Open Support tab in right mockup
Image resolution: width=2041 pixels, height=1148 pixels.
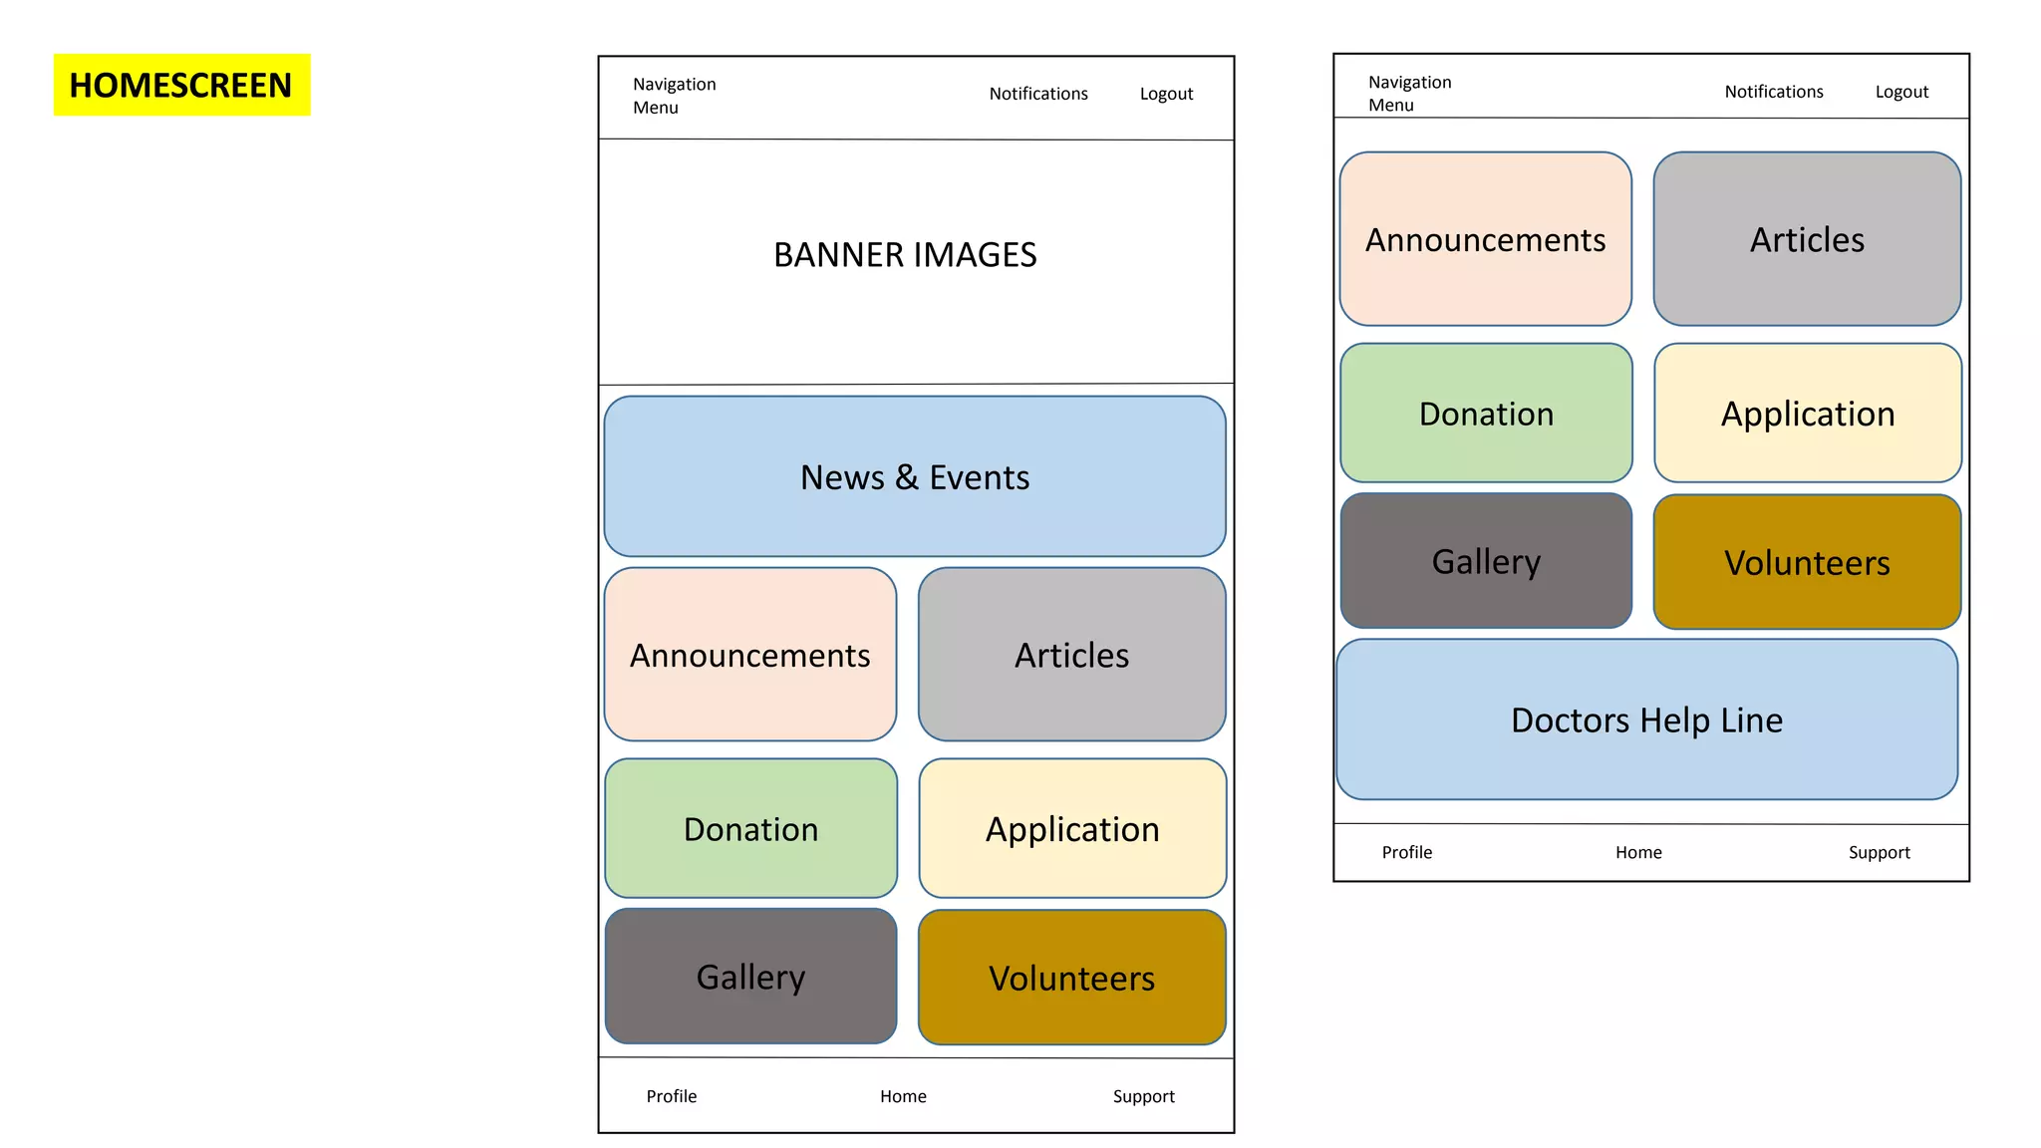(1879, 852)
